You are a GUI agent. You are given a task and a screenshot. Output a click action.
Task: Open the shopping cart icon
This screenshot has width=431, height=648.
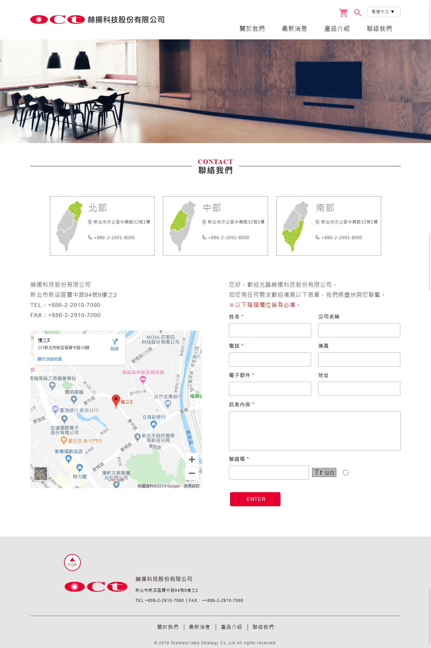click(343, 13)
